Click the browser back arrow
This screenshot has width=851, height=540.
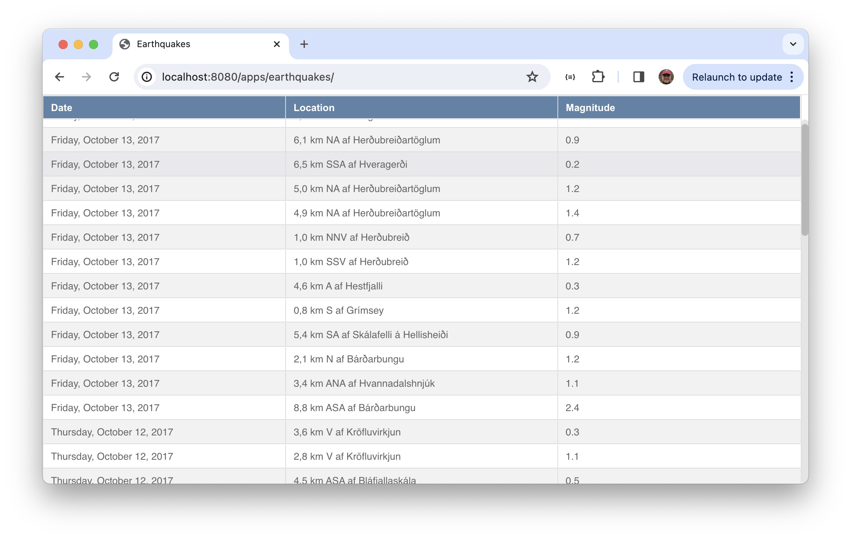click(59, 77)
